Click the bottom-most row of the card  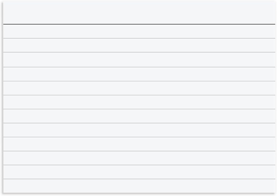[x=139, y=185]
